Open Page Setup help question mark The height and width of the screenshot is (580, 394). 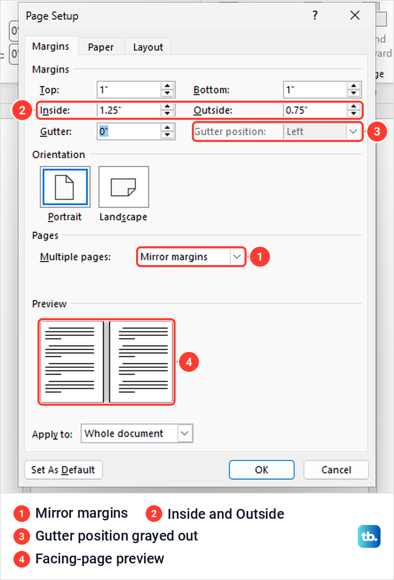point(315,16)
